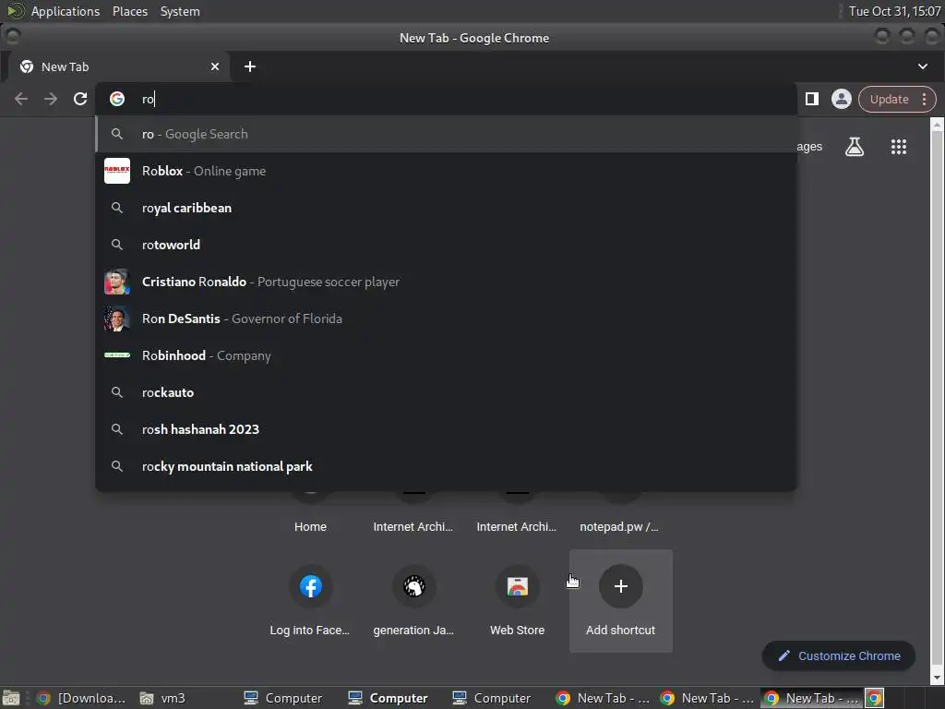Click the forward navigation arrow
Image resolution: width=945 pixels, height=709 pixels.
pos(51,99)
